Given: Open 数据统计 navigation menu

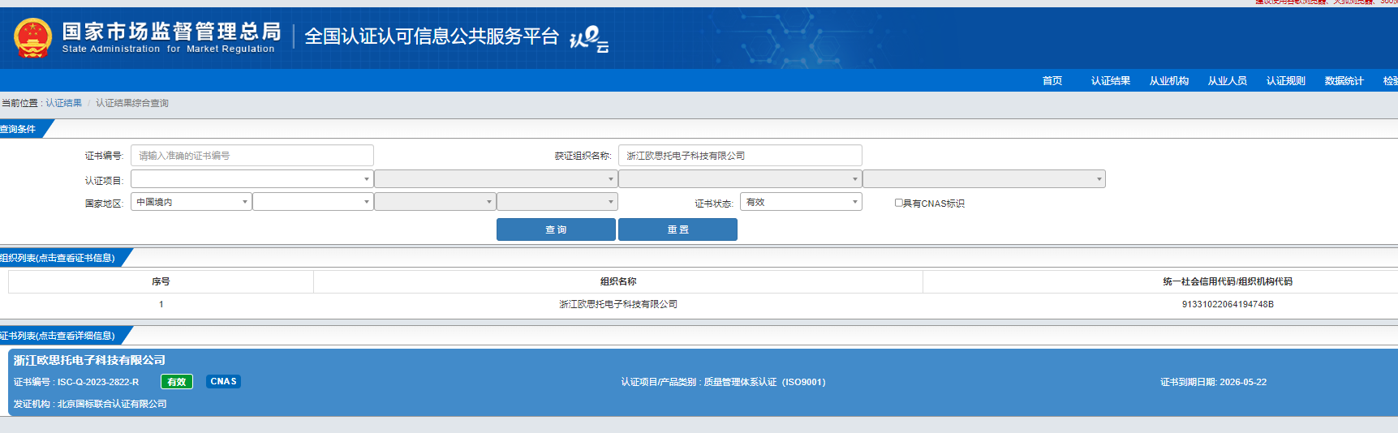Looking at the screenshot, I should 1344,81.
